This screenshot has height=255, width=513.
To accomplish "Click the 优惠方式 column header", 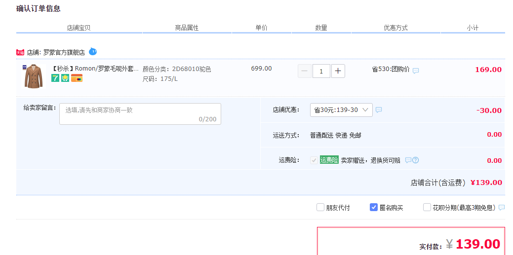I will 396,28.
